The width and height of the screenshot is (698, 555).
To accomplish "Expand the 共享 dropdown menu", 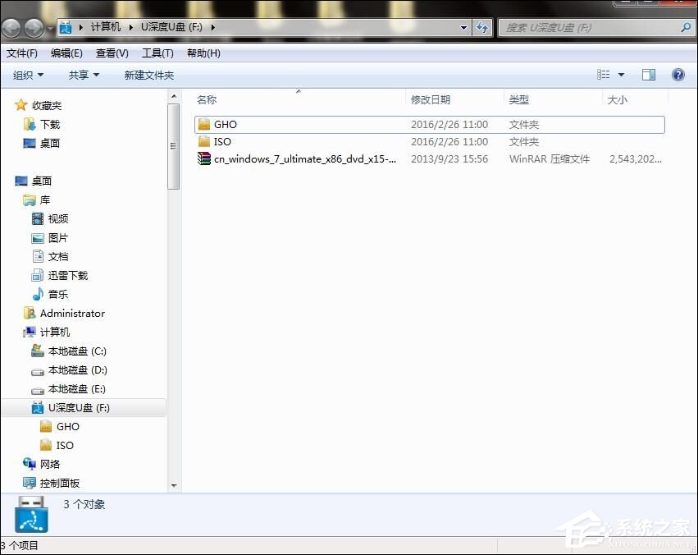I will pos(82,74).
